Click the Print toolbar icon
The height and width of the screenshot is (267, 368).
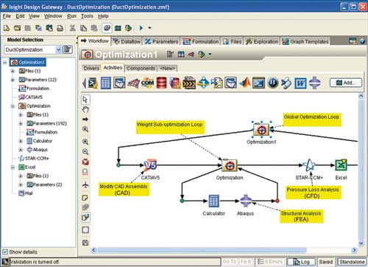coord(60,28)
